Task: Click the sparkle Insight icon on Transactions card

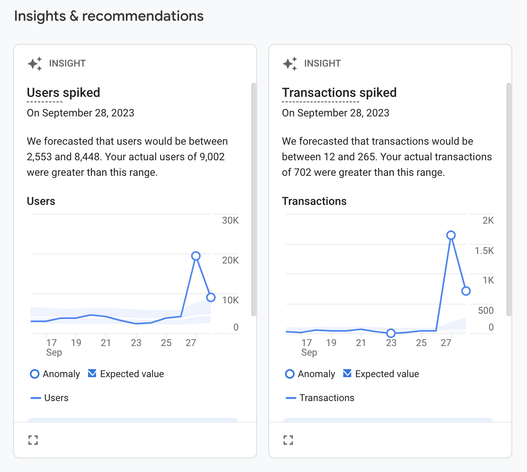Action: (x=290, y=63)
